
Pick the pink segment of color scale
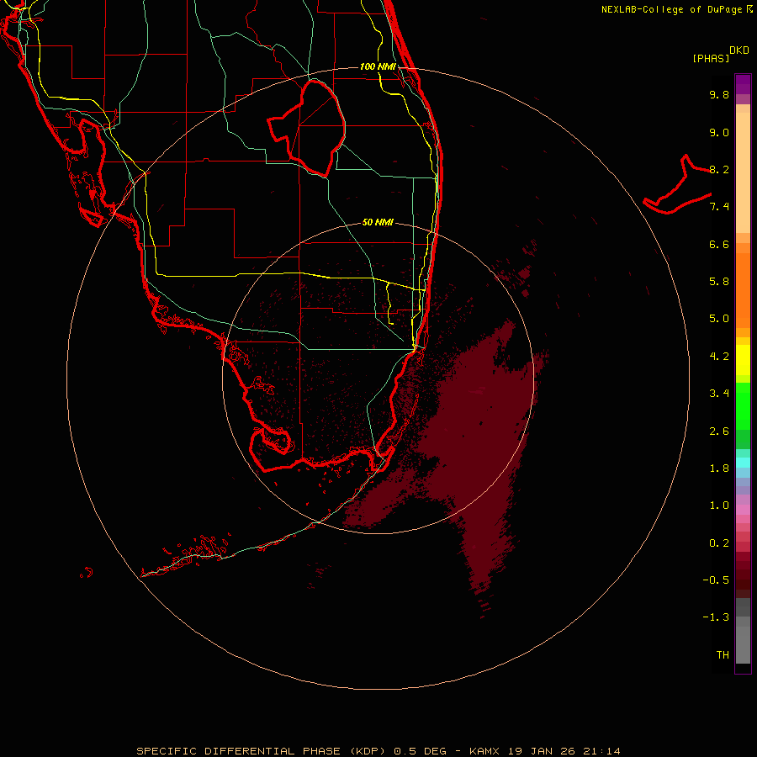point(743,509)
